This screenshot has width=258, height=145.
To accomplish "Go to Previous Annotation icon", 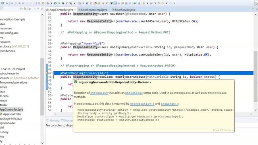I will tap(151, 3).
